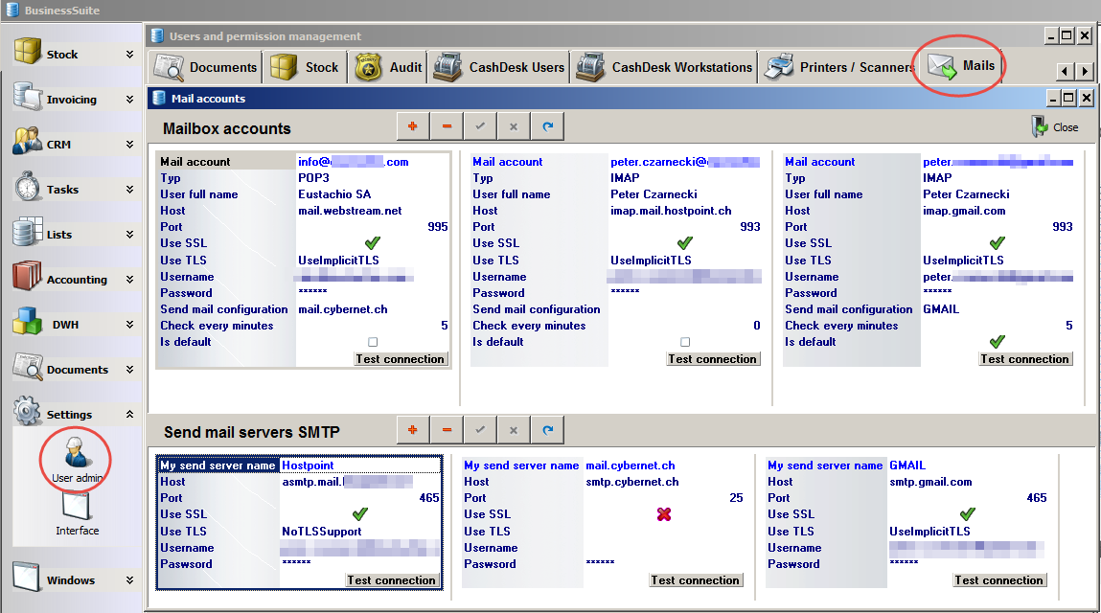The image size is (1101, 613).
Task: Delete mailbox account using minus button
Action: point(447,126)
